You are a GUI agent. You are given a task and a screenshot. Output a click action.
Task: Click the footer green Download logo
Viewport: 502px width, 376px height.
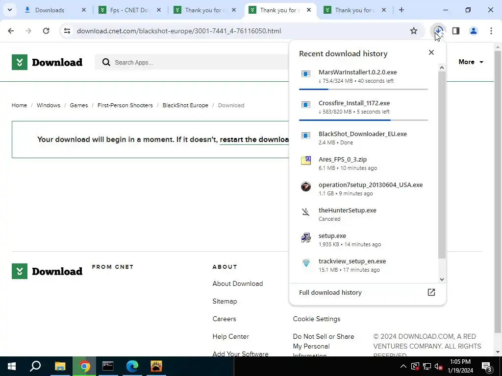click(x=47, y=271)
